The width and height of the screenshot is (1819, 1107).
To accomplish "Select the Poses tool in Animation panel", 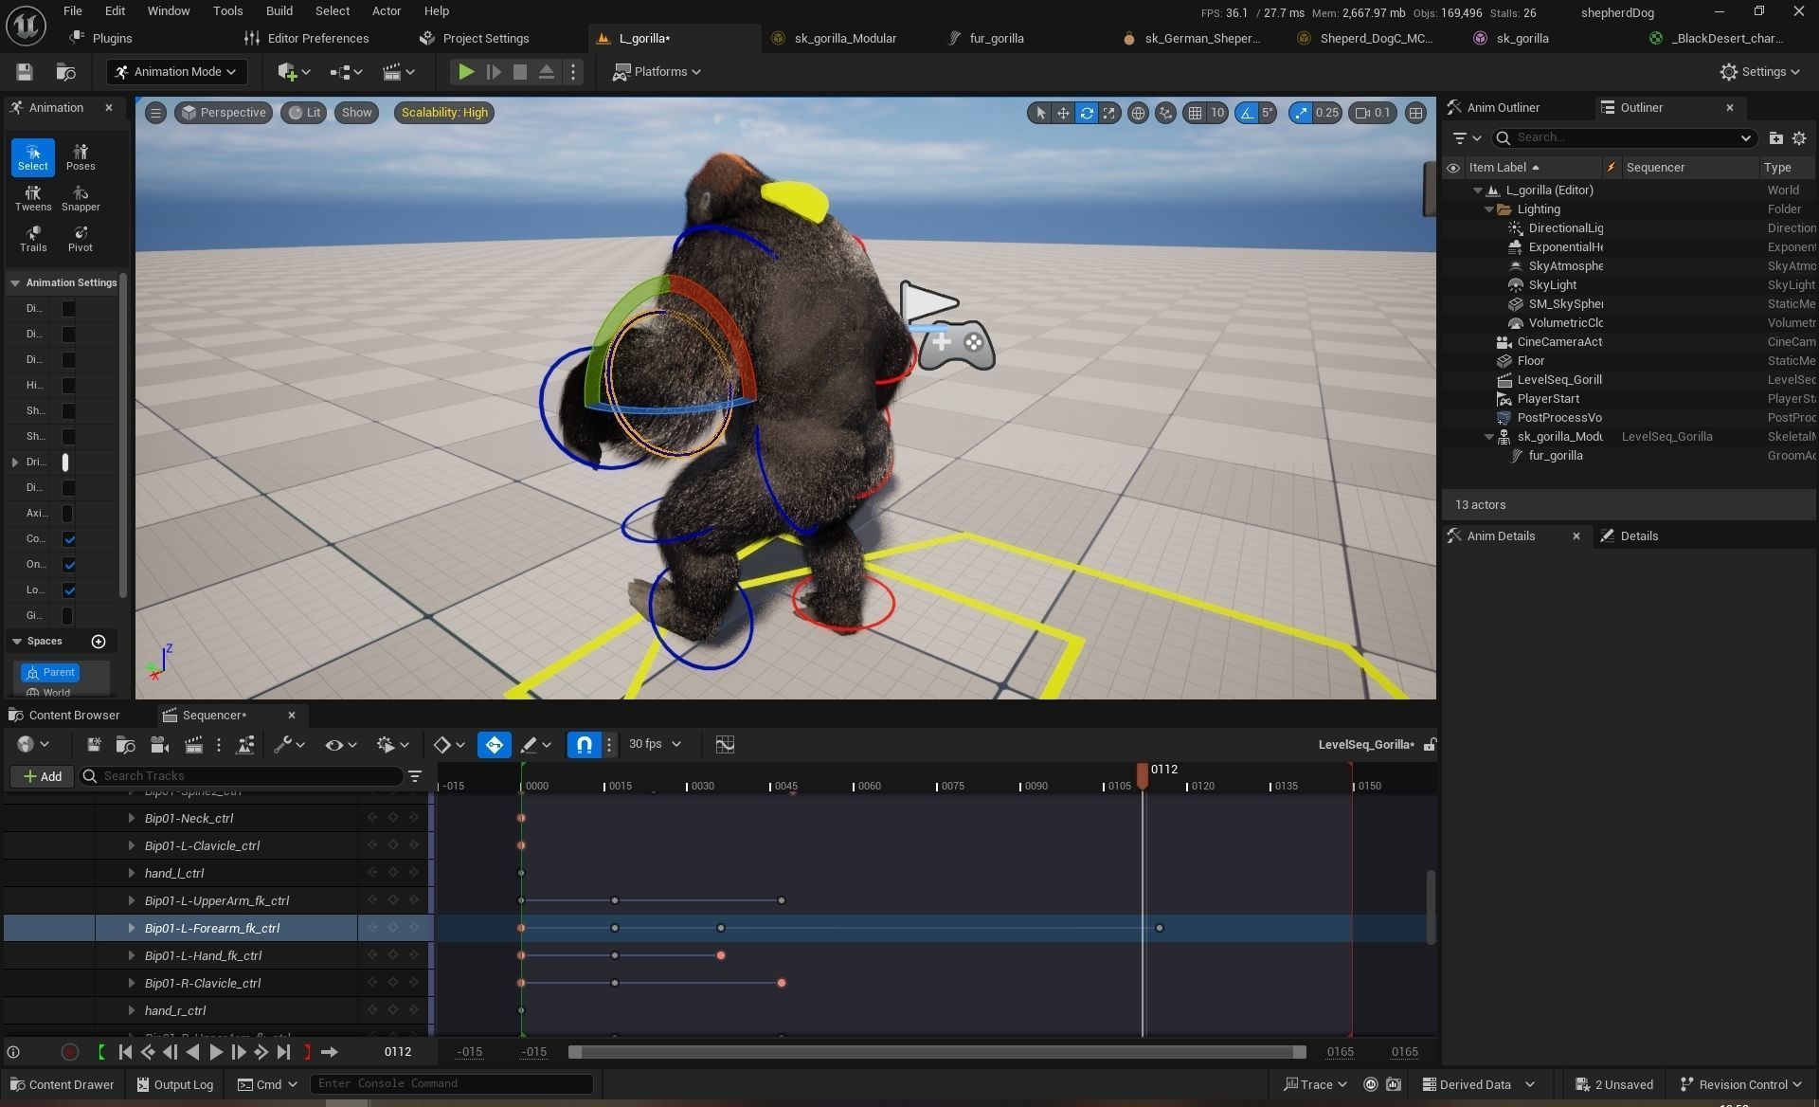I will tap(81, 156).
